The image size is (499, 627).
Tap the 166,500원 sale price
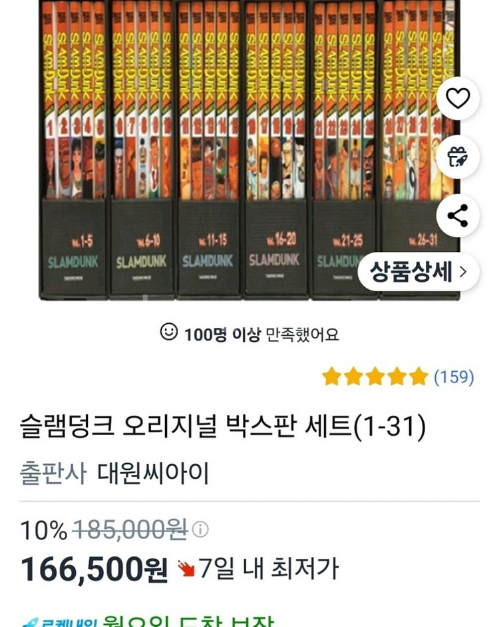[x=94, y=570]
